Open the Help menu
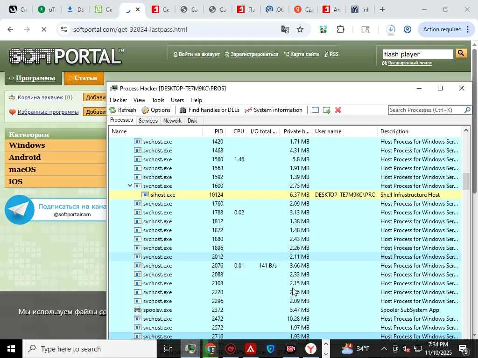 [196, 100]
